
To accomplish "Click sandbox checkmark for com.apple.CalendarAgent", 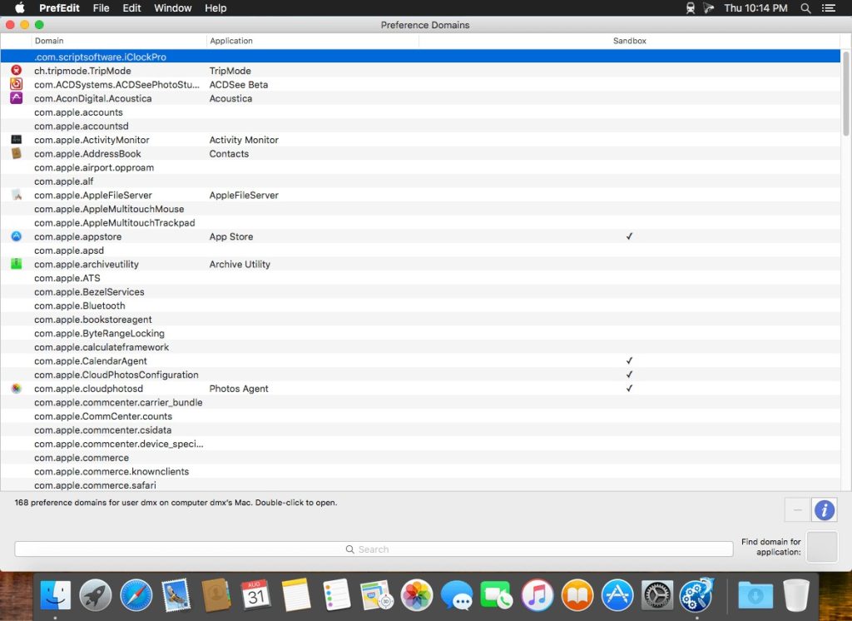I will coord(629,361).
